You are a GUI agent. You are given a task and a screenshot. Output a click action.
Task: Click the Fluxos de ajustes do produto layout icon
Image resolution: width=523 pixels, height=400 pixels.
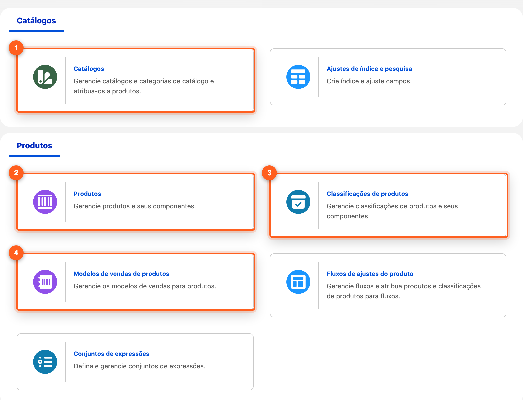click(298, 282)
